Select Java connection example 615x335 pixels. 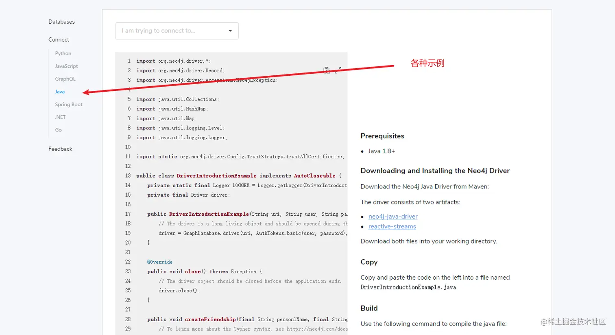pyautogui.click(x=60, y=92)
